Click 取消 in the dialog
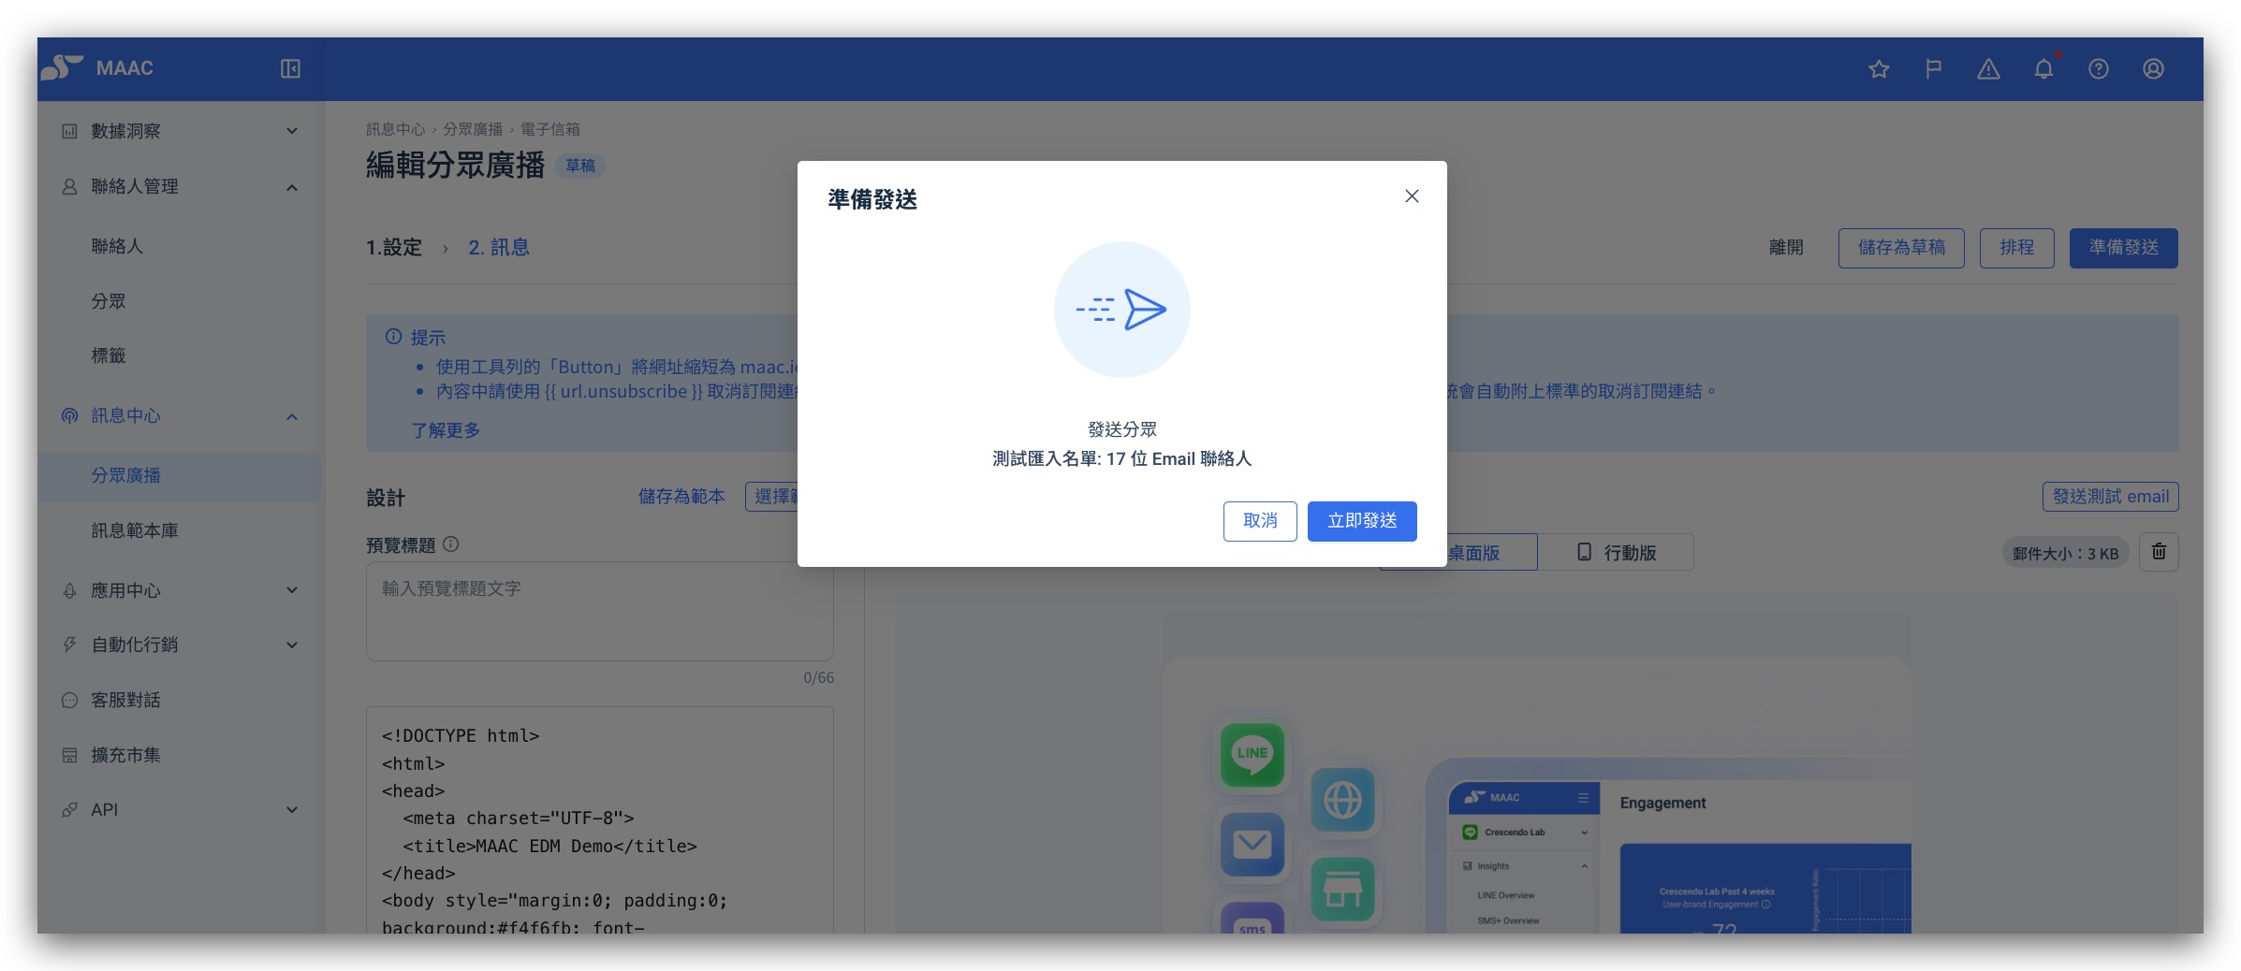The image size is (2241, 971). pos(1260,521)
